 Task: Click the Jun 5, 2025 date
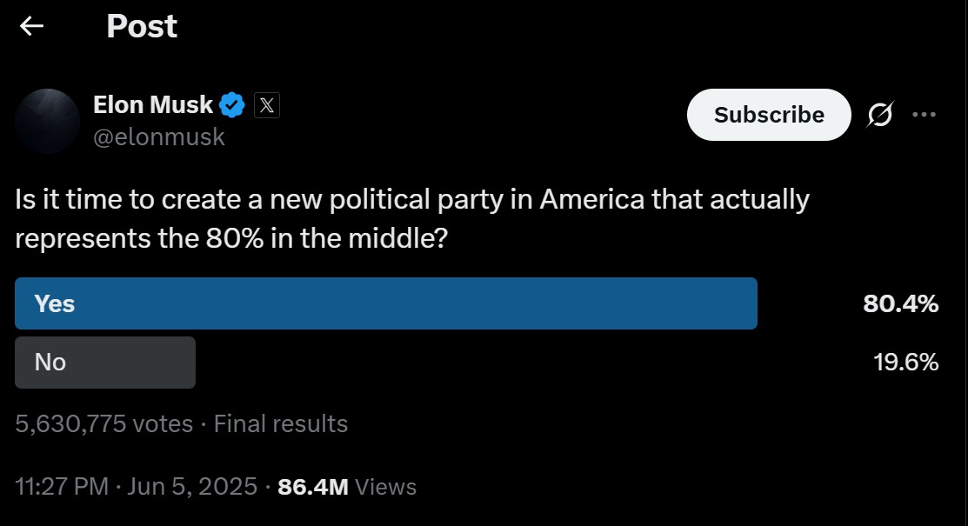pos(192,487)
